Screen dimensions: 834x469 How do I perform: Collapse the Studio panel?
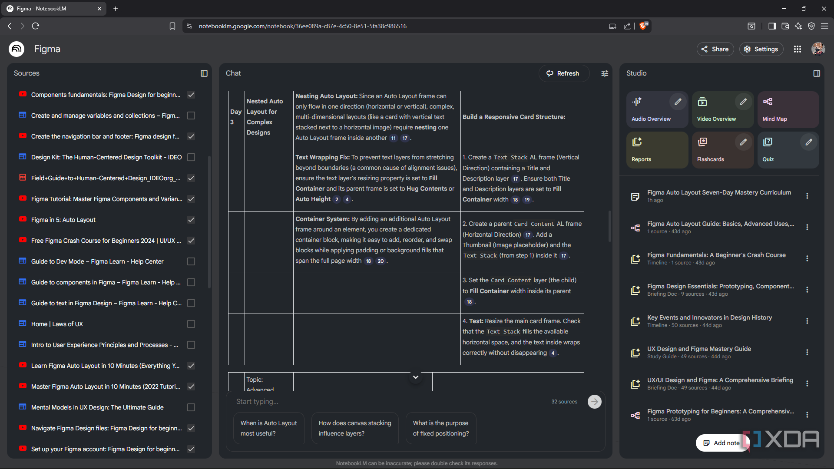[817, 73]
